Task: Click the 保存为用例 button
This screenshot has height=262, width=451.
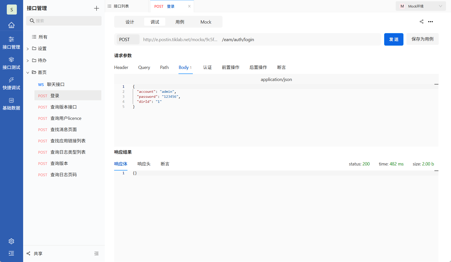Action: pyautogui.click(x=422, y=39)
